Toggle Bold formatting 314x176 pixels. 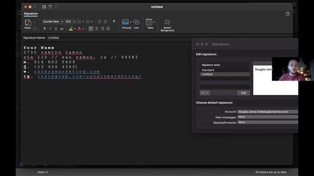pyautogui.click(x=45, y=29)
